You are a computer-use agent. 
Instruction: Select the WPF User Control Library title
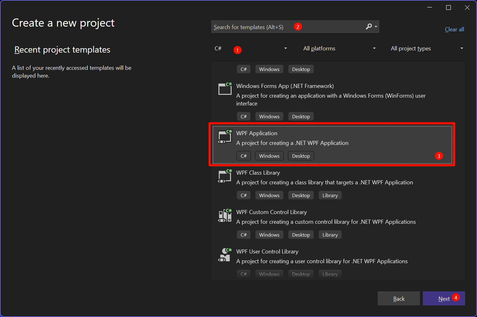(267, 252)
